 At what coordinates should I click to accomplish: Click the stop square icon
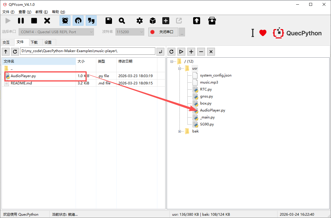coord(34,21)
